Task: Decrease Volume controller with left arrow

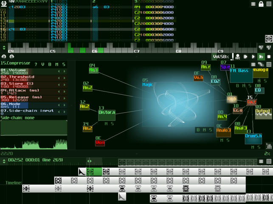Action: 59,72
